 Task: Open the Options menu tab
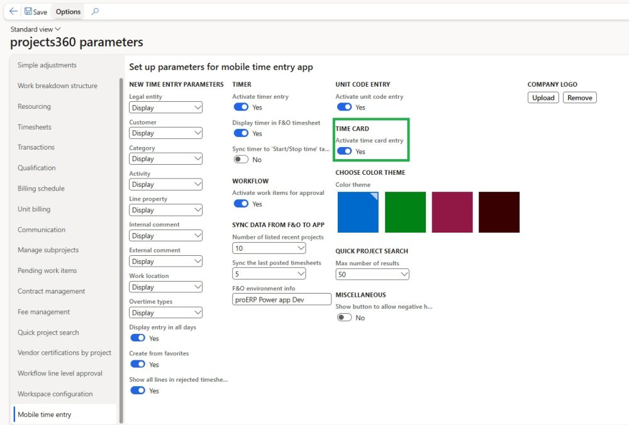(x=68, y=11)
